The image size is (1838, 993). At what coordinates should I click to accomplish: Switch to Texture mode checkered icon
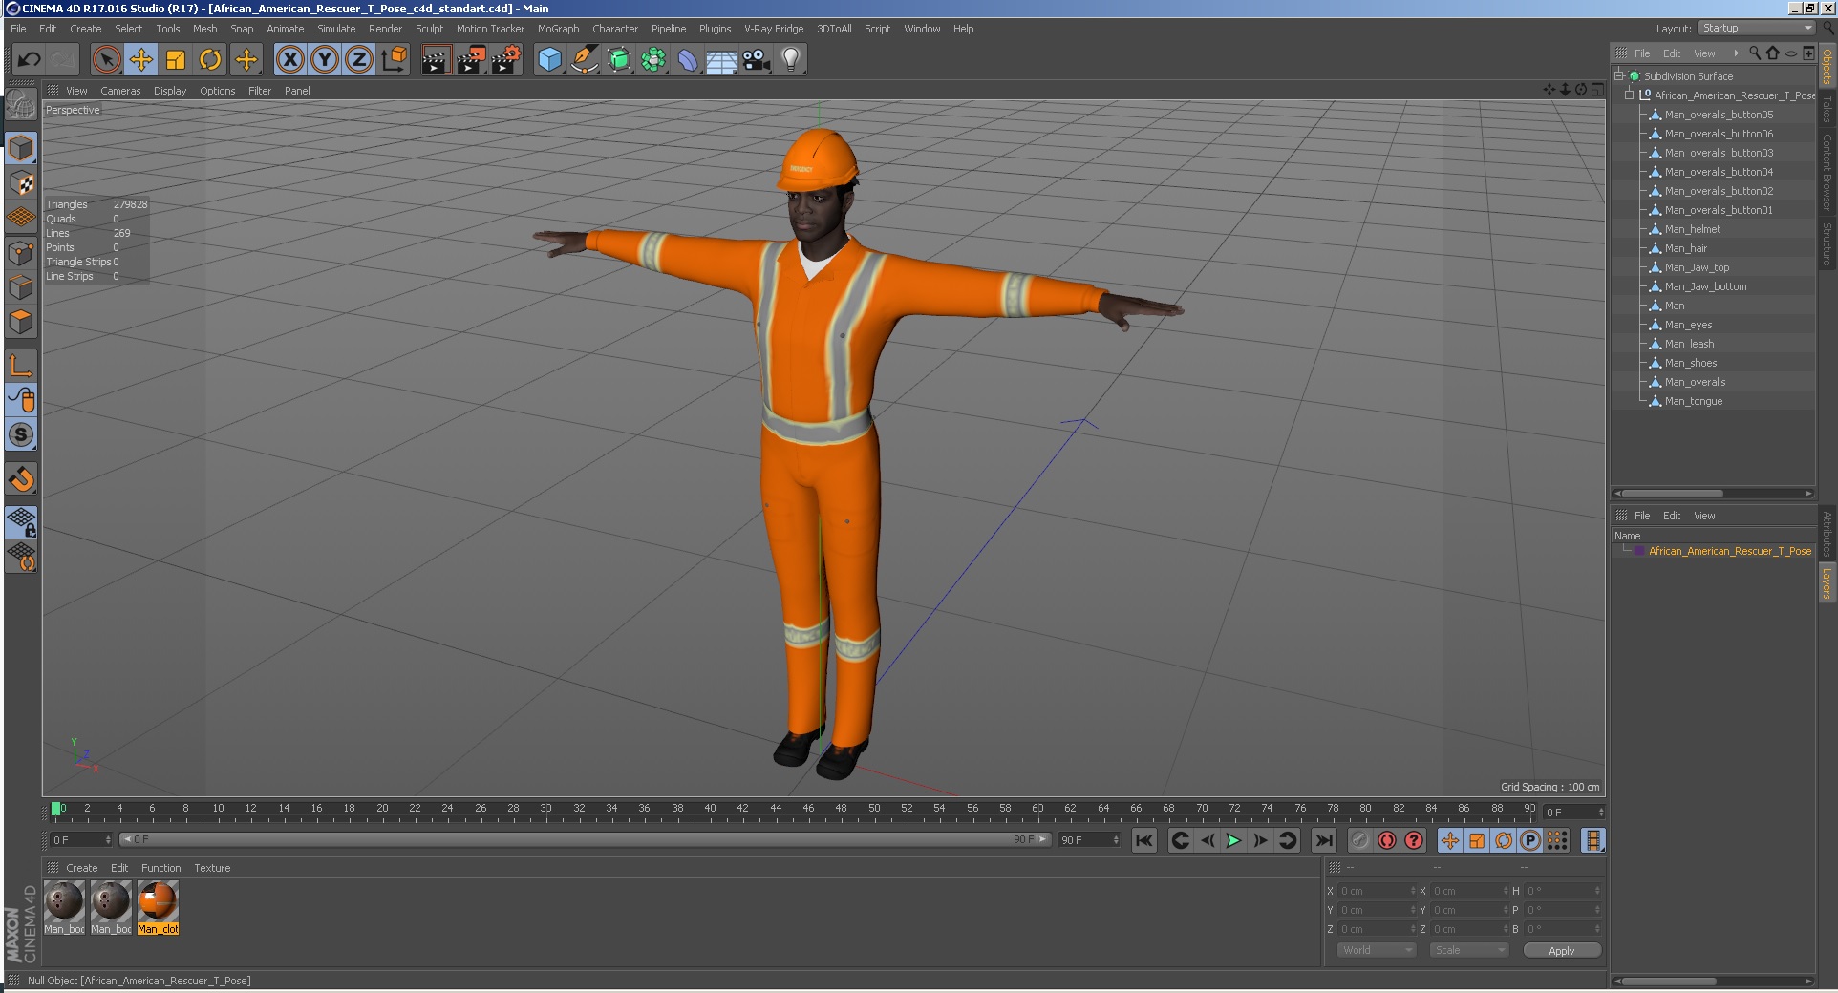(x=21, y=182)
